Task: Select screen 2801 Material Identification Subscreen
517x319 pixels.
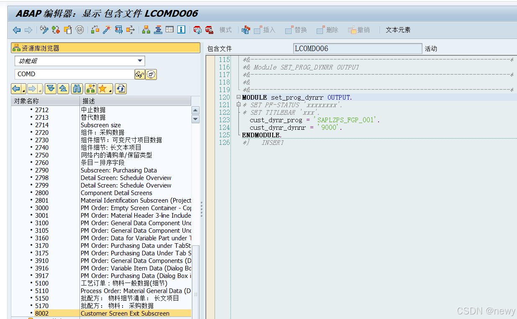Action: pos(101,200)
